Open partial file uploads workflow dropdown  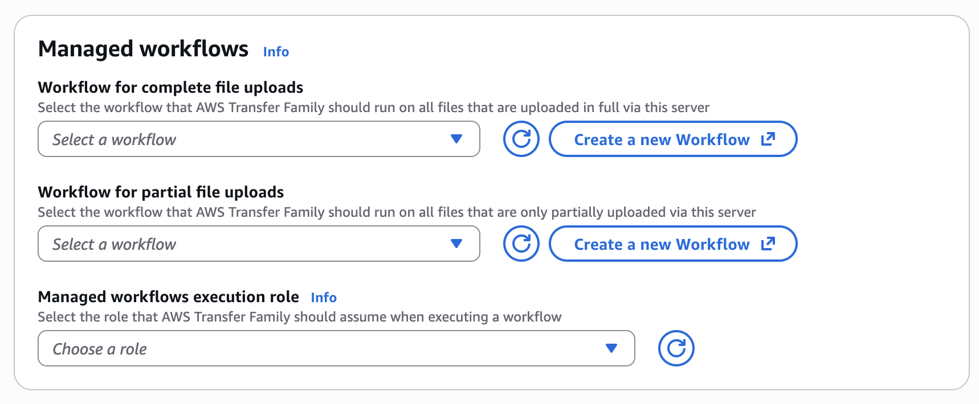click(259, 244)
